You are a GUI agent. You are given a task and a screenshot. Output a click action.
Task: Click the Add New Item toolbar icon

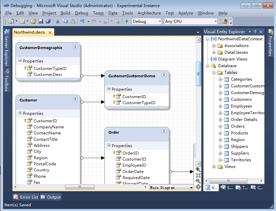point(22,21)
